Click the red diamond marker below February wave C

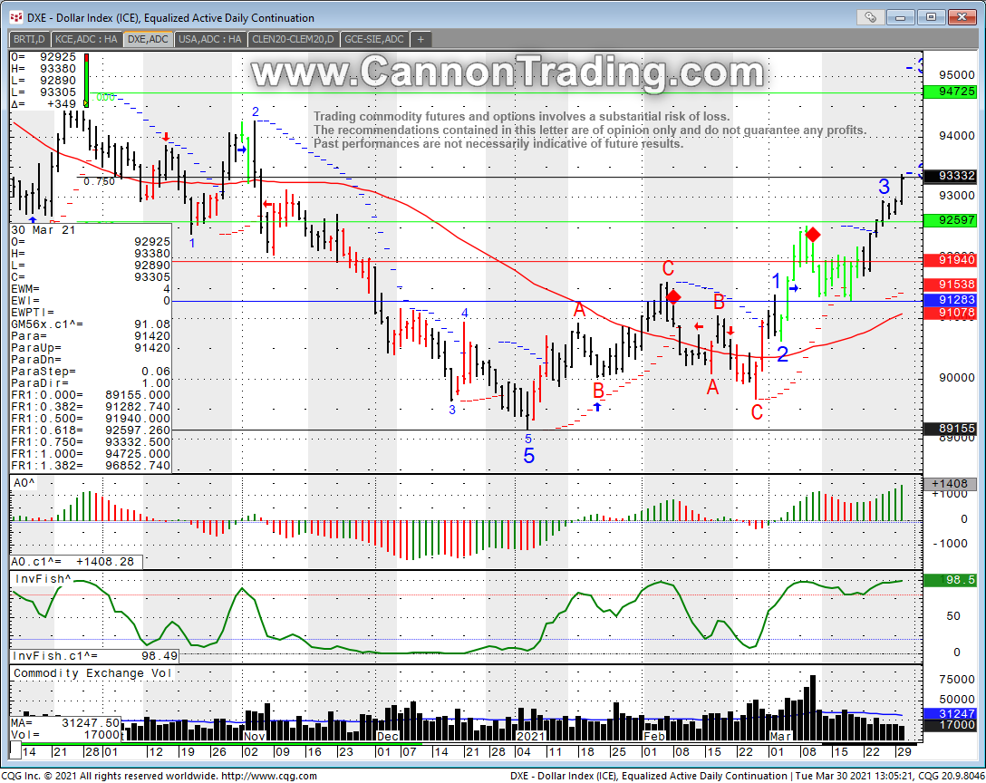coord(673,296)
